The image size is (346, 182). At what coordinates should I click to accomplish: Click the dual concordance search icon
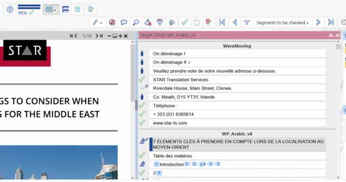coord(172,22)
